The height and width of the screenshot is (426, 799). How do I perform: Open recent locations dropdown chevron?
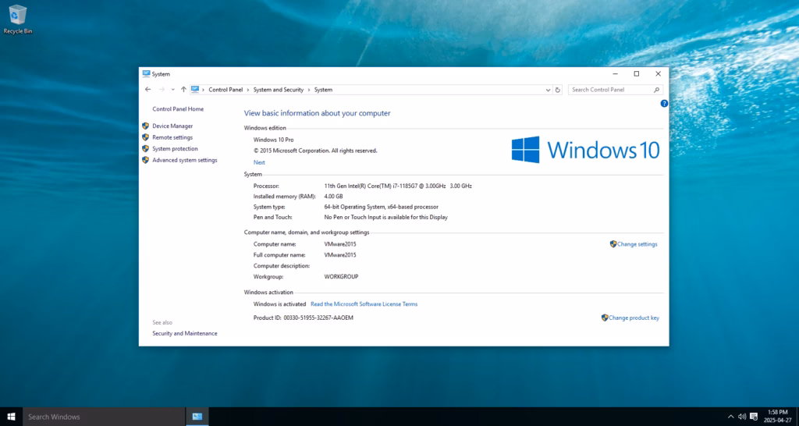pos(172,90)
